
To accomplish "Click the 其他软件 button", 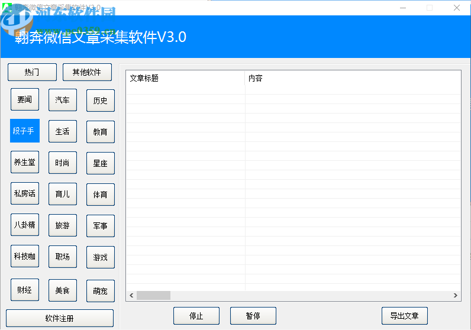I will [87, 72].
